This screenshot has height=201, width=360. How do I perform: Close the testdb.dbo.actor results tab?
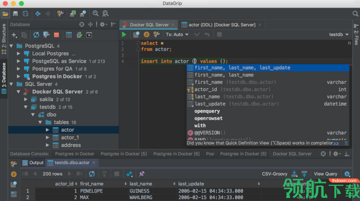tap(94, 163)
